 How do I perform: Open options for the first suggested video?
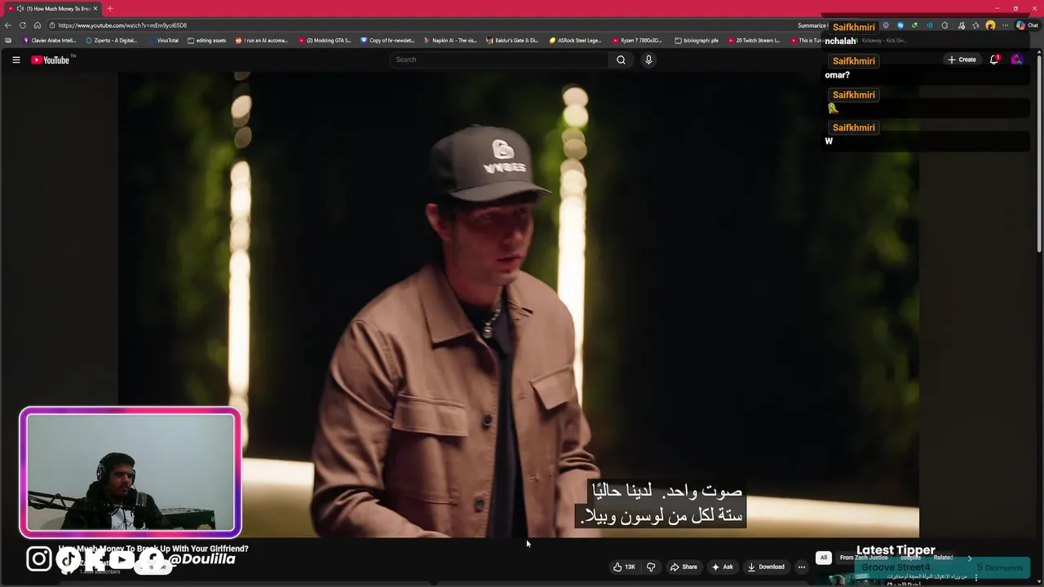(x=975, y=577)
